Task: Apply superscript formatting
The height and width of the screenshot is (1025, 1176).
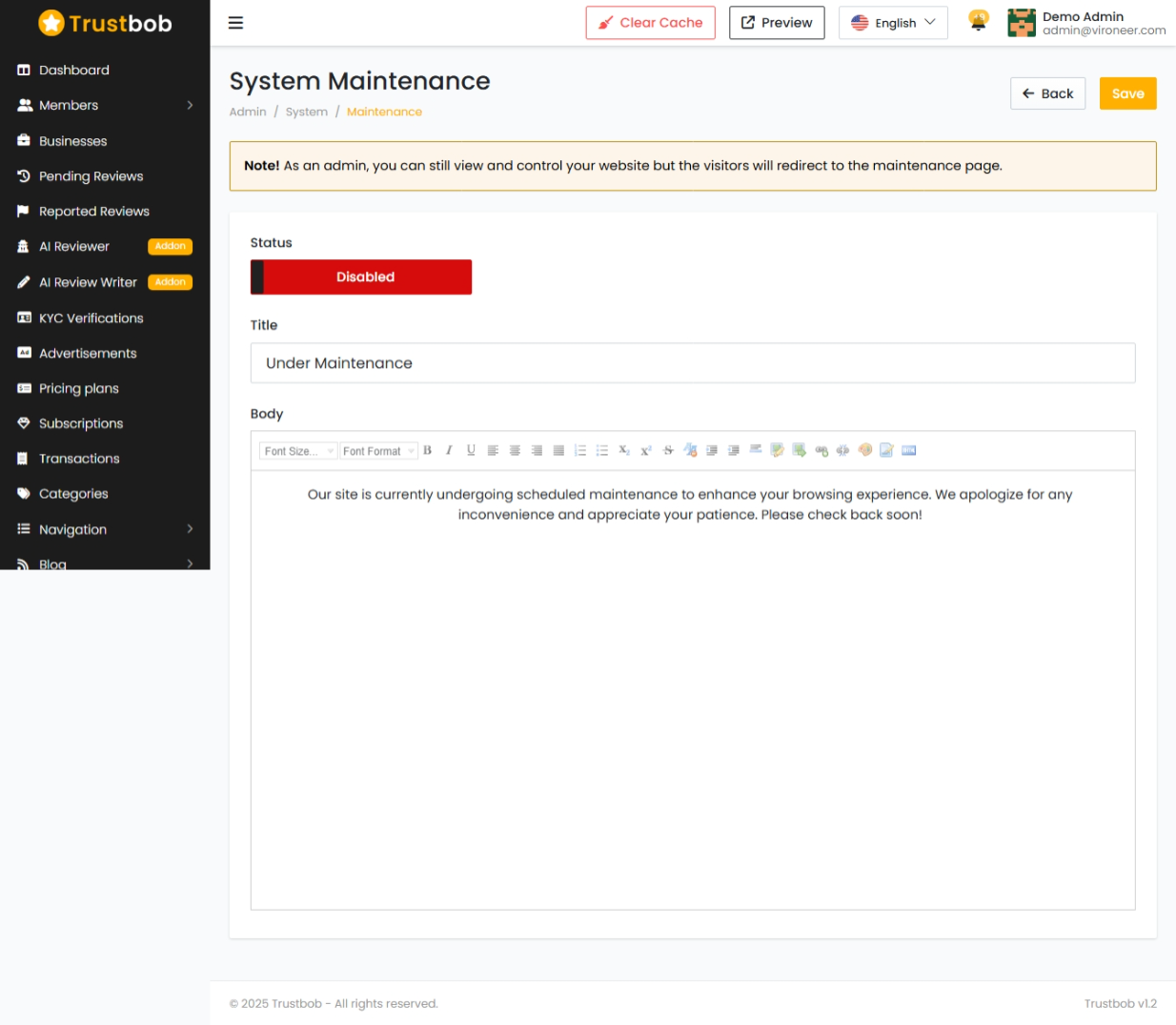Action: [646, 450]
